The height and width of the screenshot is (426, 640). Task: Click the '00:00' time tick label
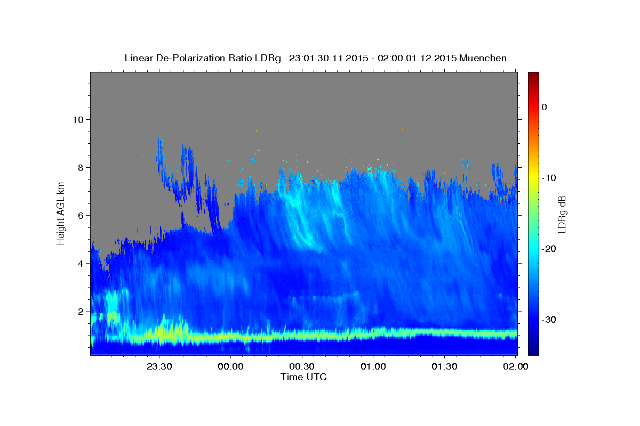(231, 366)
